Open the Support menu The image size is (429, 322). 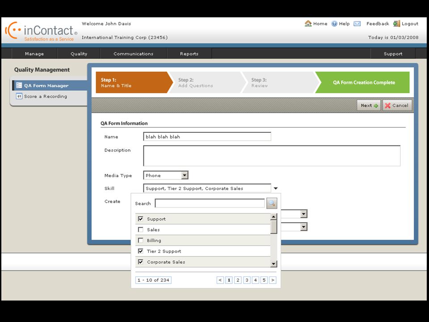[x=393, y=54]
